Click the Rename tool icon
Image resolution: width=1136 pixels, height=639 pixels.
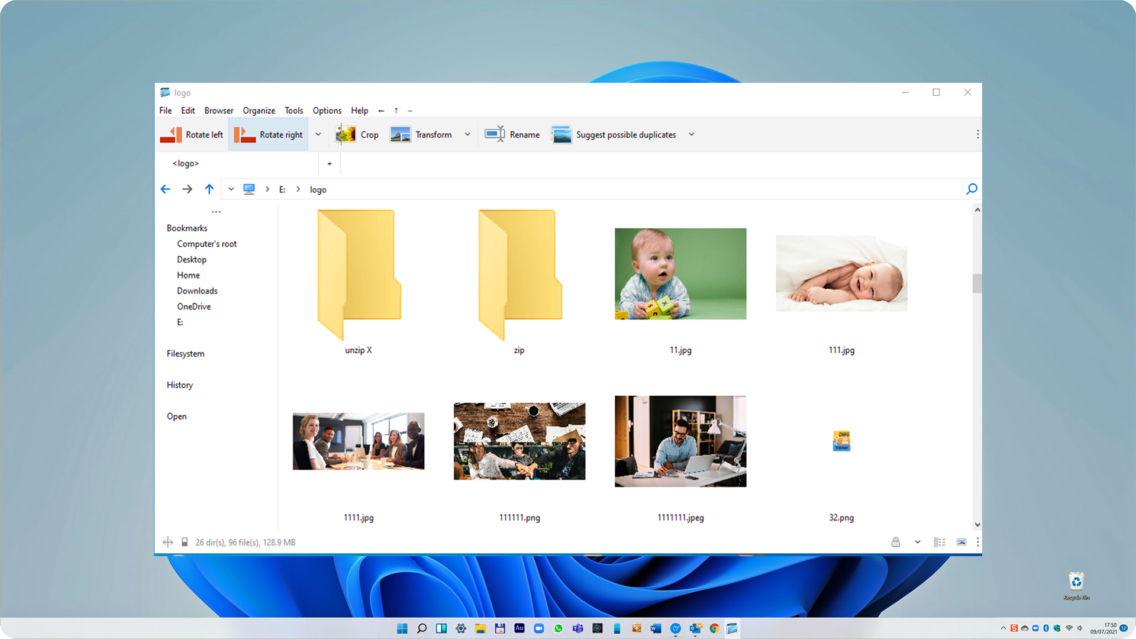click(495, 135)
